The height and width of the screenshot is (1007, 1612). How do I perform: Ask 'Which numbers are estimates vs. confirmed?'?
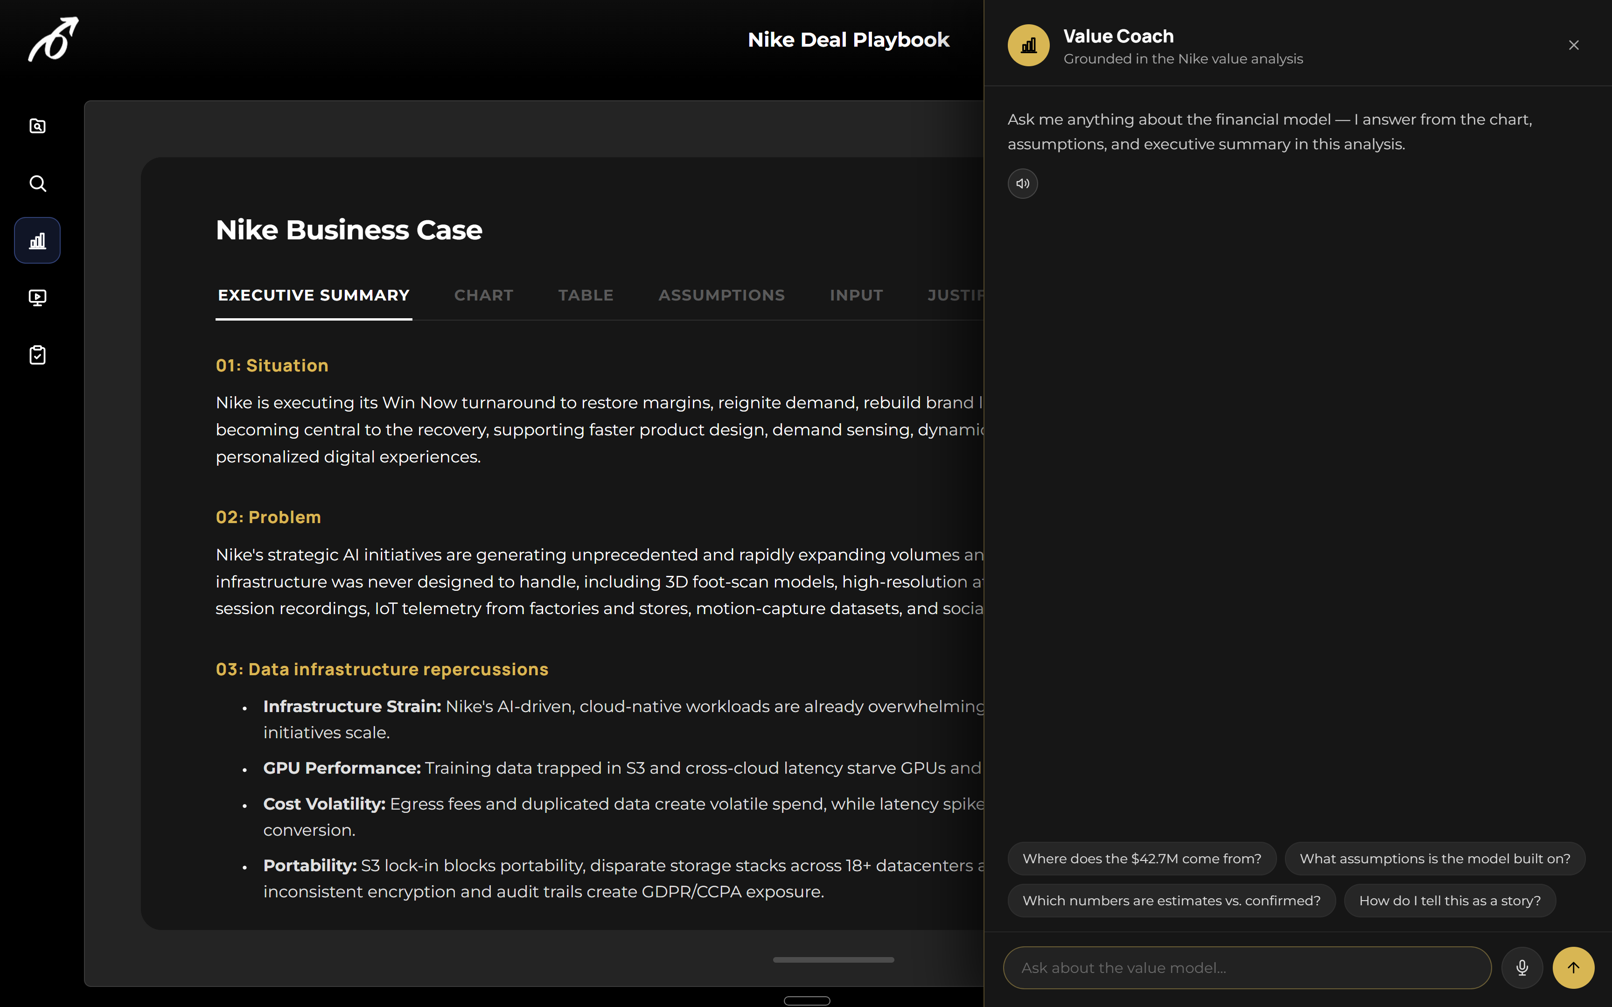[x=1171, y=901]
